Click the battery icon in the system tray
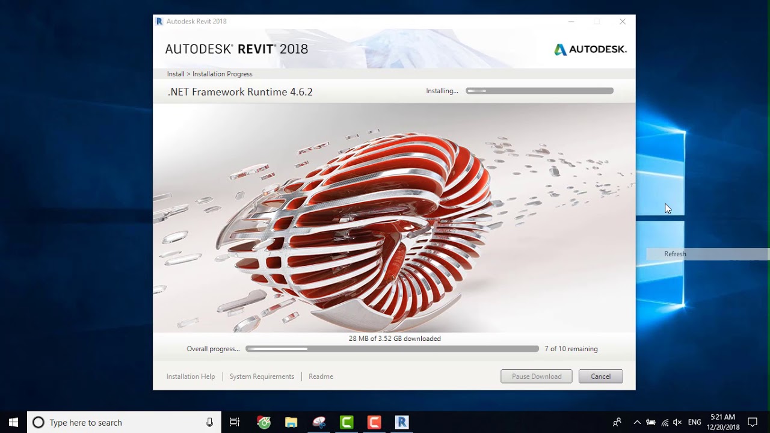The width and height of the screenshot is (770, 433). pyautogui.click(x=651, y=422)
